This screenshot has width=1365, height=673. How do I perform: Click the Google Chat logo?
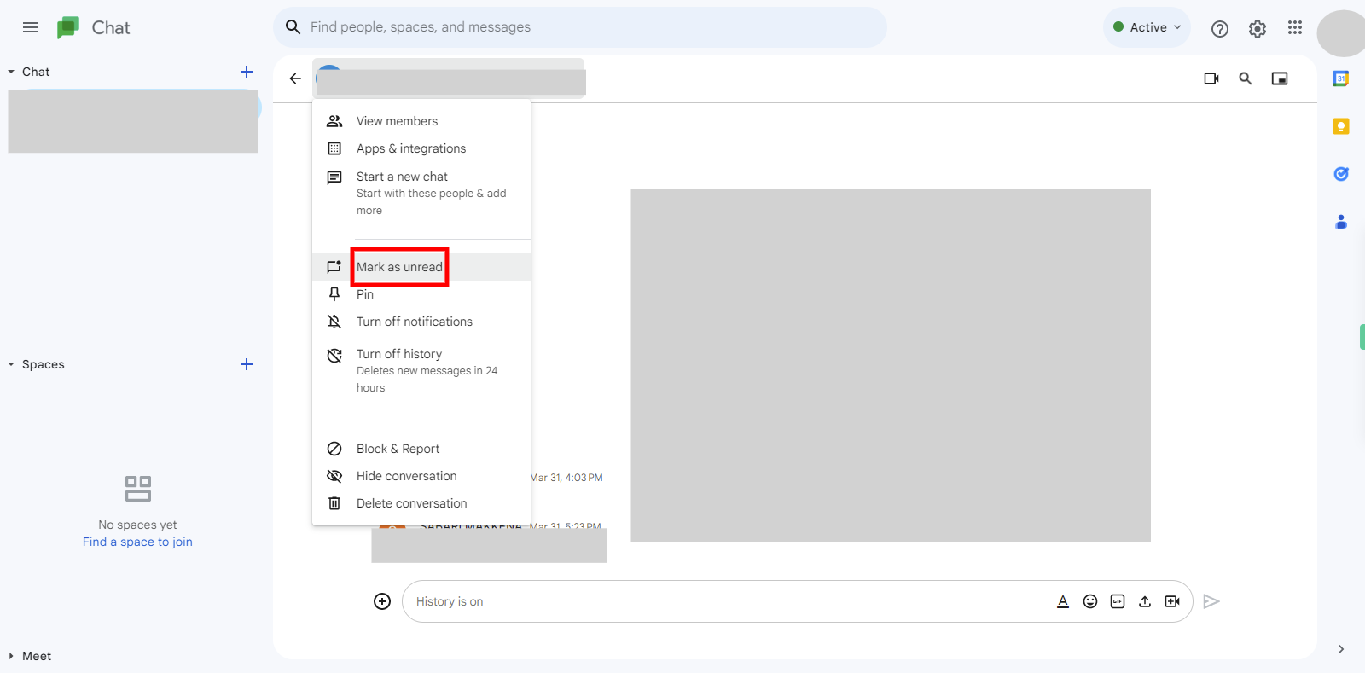(x=68, y=27)
